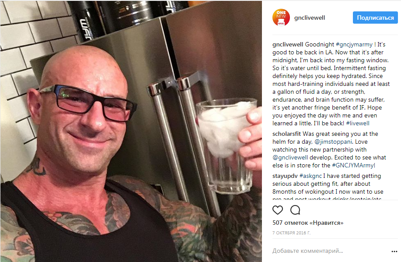This screenshot has width=401, height=262.
Task: Open the #gncjymarmy hashtag in caption
Action: pyautogui.click(x=354, y=45)
